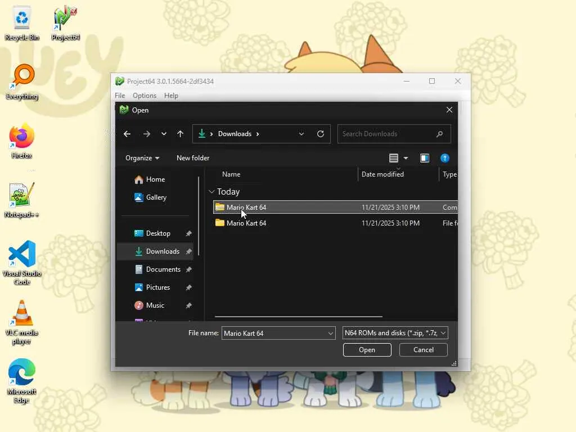
Task: Sort by the Type column
Action: (449, 174)
